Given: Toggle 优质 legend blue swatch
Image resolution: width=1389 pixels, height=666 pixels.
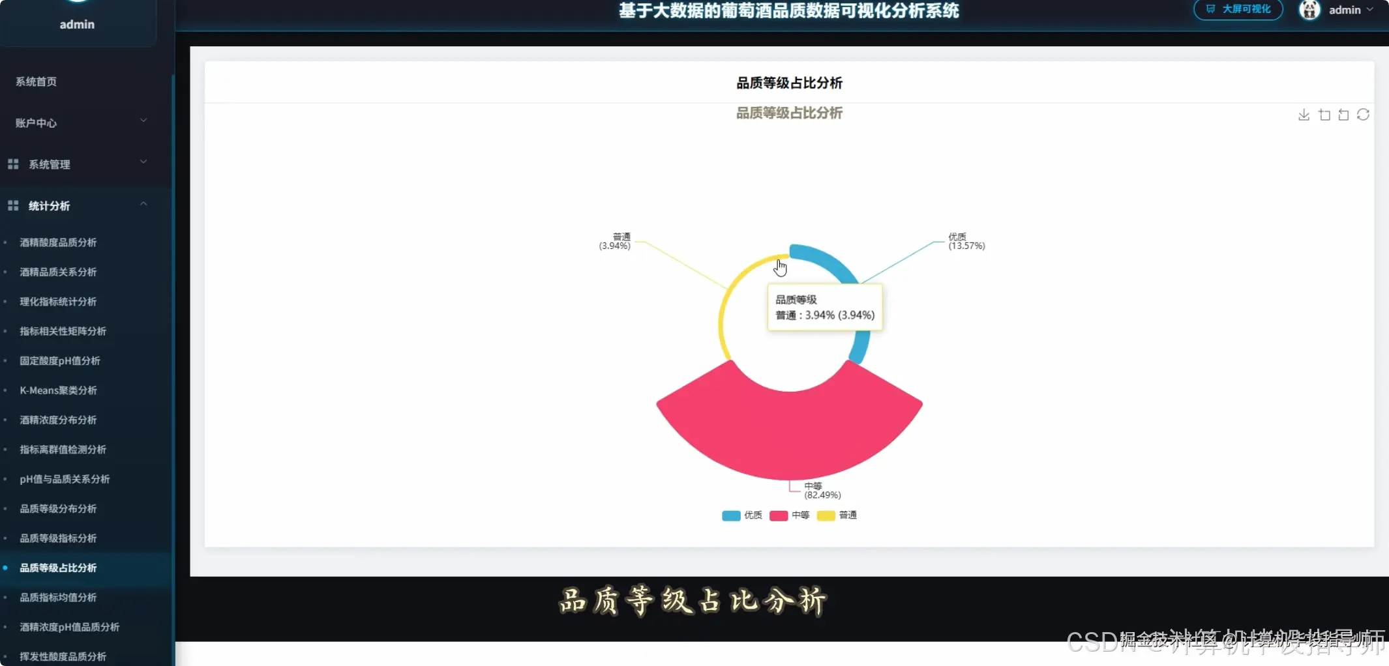Looking at the screenshot, I should pyautogui.click(x=731, y=515).
